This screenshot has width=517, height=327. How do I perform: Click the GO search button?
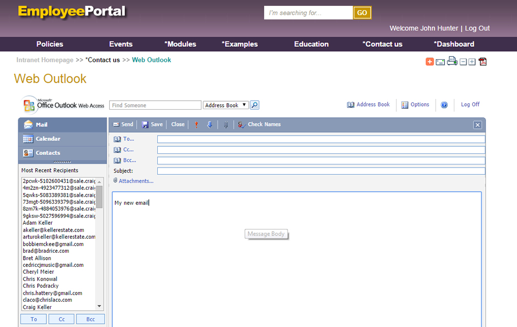[x=362, y=13]
